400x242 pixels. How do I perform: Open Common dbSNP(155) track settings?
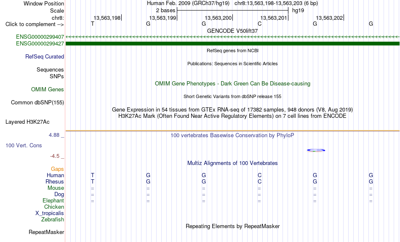point(37,103)
